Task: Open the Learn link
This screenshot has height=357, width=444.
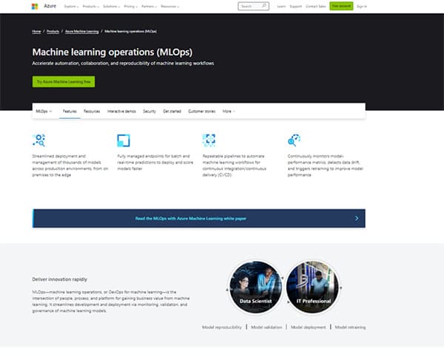Action: pyautogui.click(x=281, y=6)
